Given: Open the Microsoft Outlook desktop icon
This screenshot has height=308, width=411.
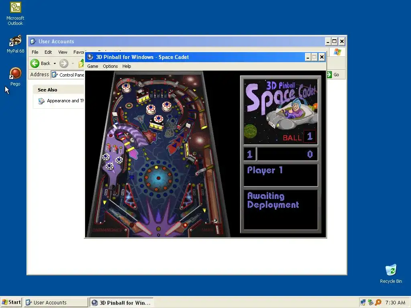Looking at the screenshot, I should coord(15,14).
